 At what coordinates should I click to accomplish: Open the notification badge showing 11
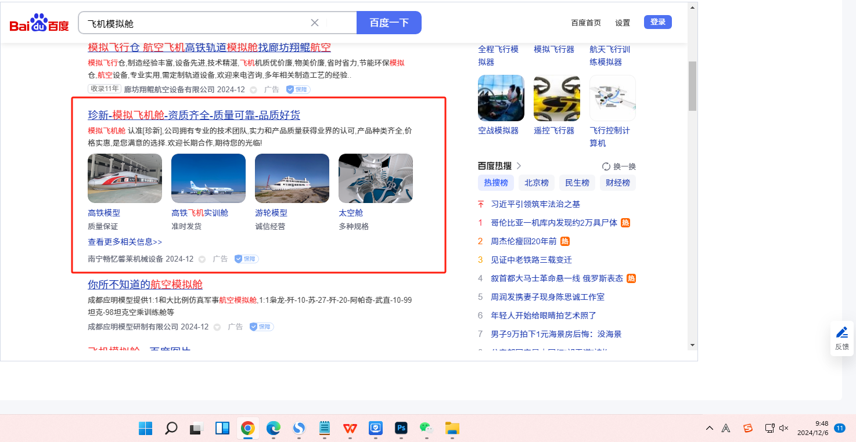pos(839,428)
